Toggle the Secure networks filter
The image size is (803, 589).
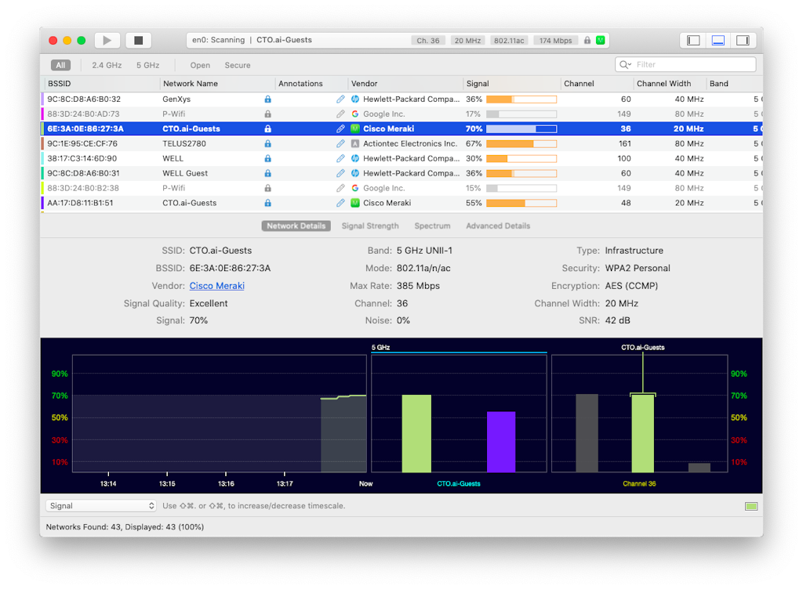pyautogui.click(x=238, y=65)
